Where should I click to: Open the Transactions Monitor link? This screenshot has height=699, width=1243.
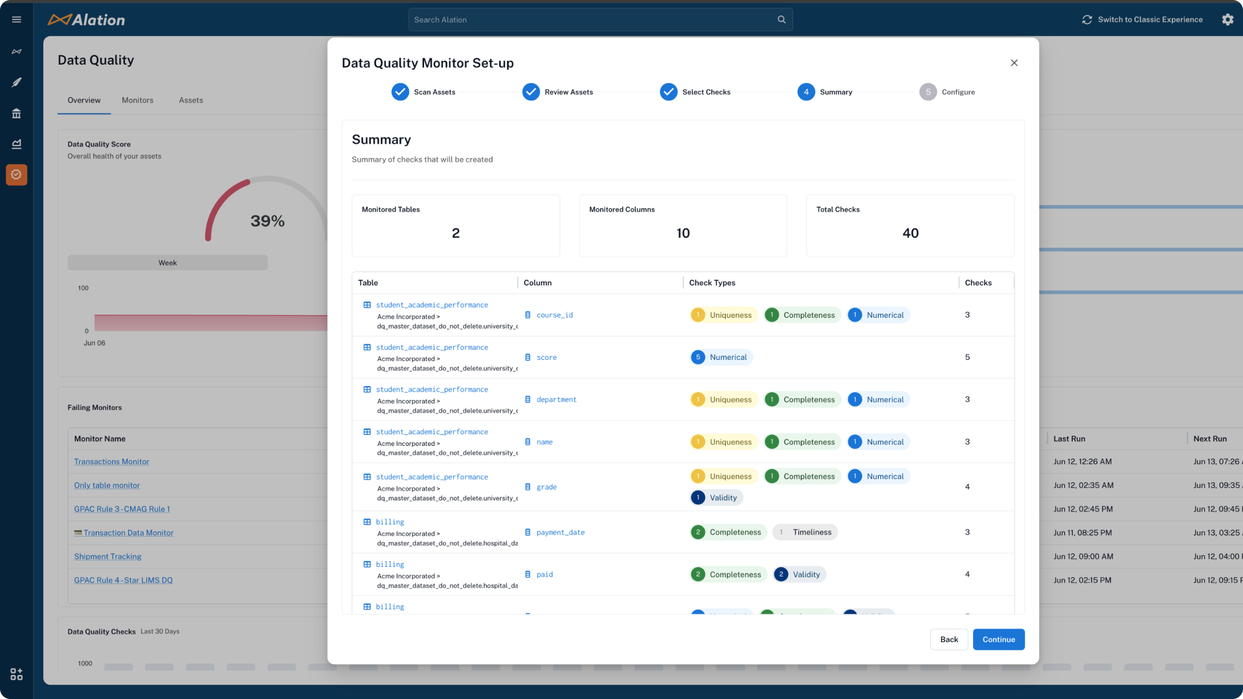click(111, 461)
